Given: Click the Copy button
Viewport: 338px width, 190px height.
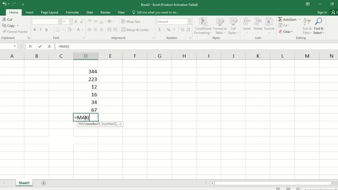Looking at the screenshot, I should pos(8,25).
